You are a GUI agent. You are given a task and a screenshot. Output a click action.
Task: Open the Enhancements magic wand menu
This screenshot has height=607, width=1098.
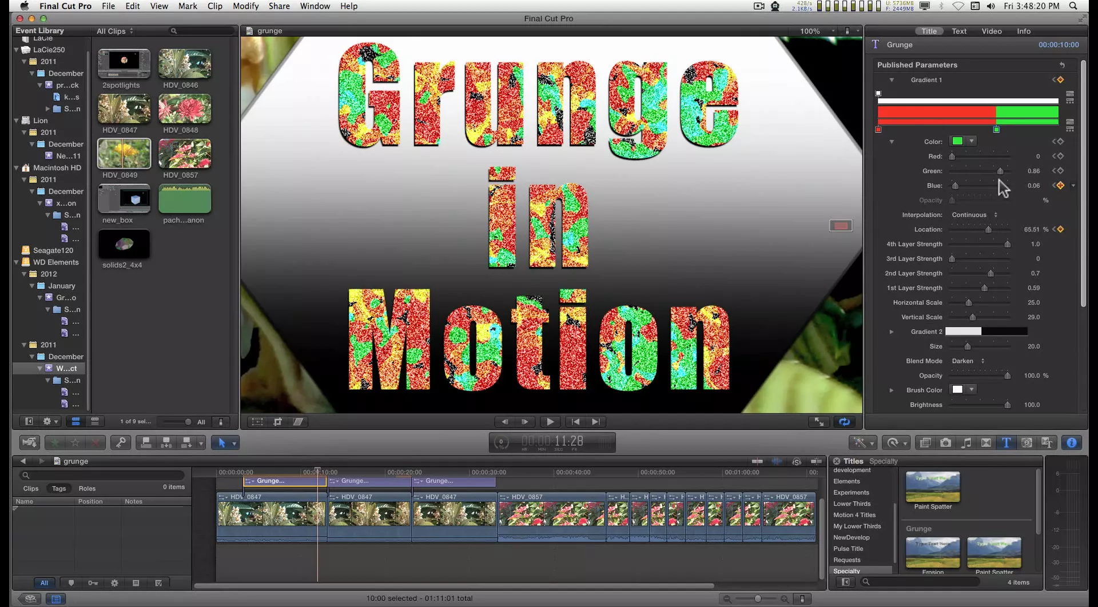[863, 442]
